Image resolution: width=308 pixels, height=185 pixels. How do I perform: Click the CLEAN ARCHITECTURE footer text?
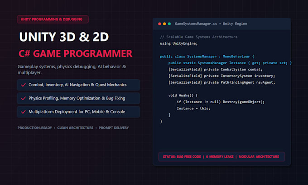point(75,128)
